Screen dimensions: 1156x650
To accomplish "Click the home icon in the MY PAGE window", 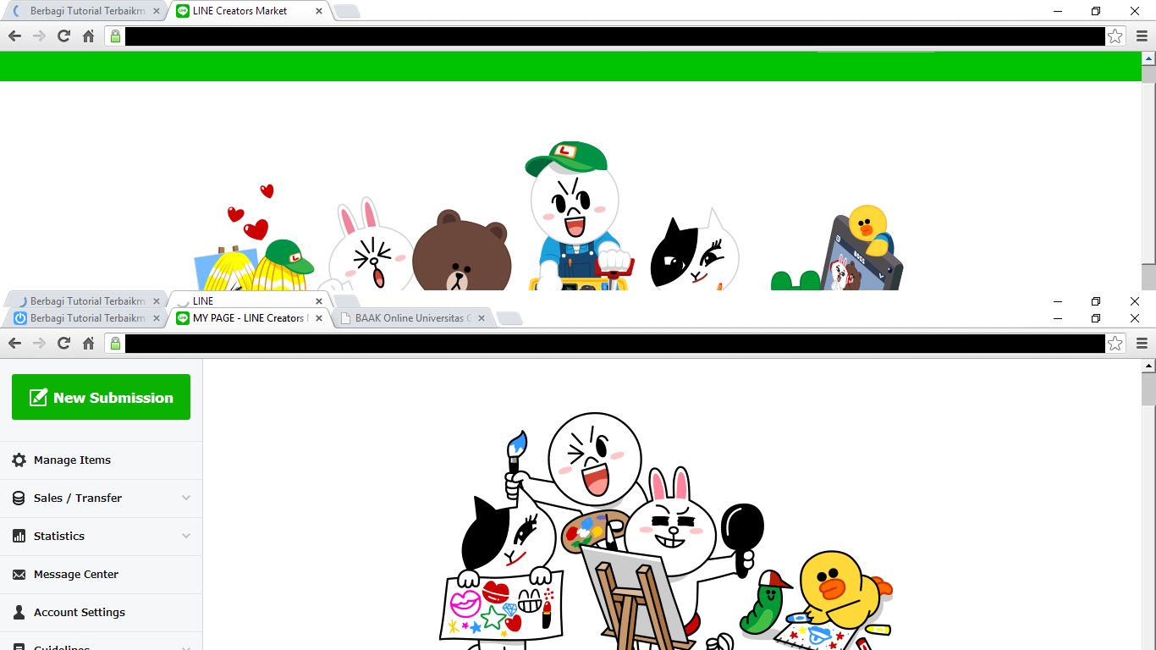I will 88,343.
